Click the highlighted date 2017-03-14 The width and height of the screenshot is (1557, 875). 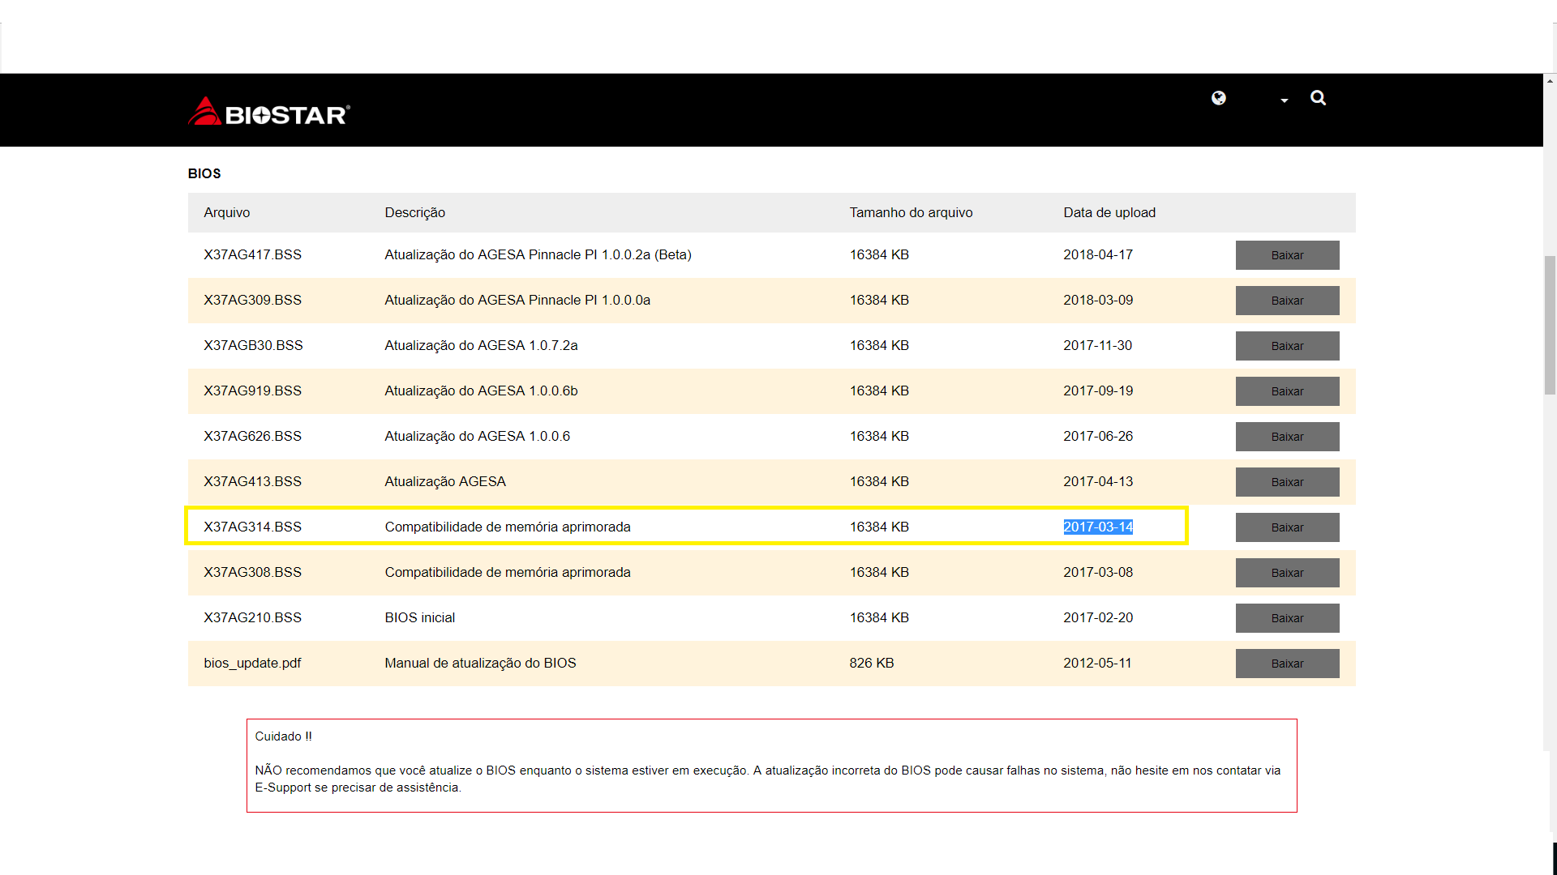click(x=1098, y=527)
